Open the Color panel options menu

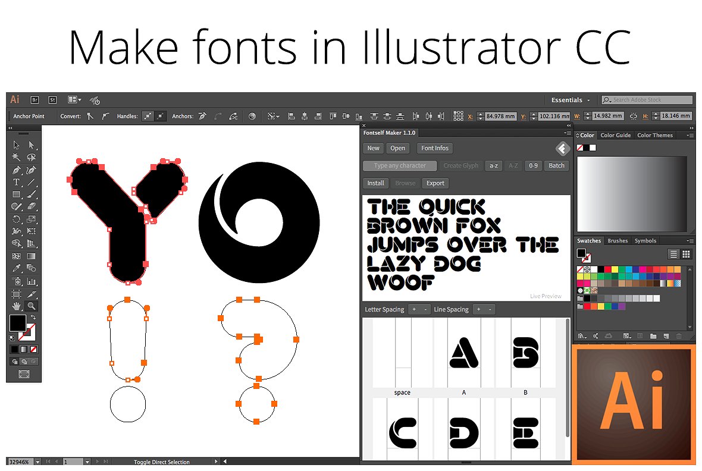689,135
